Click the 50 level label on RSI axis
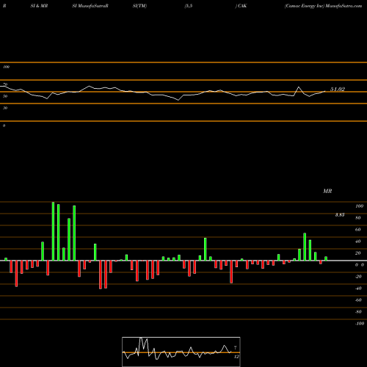Image resolution: width=367 pixels, height=367 pixels. tap(5, 96)
